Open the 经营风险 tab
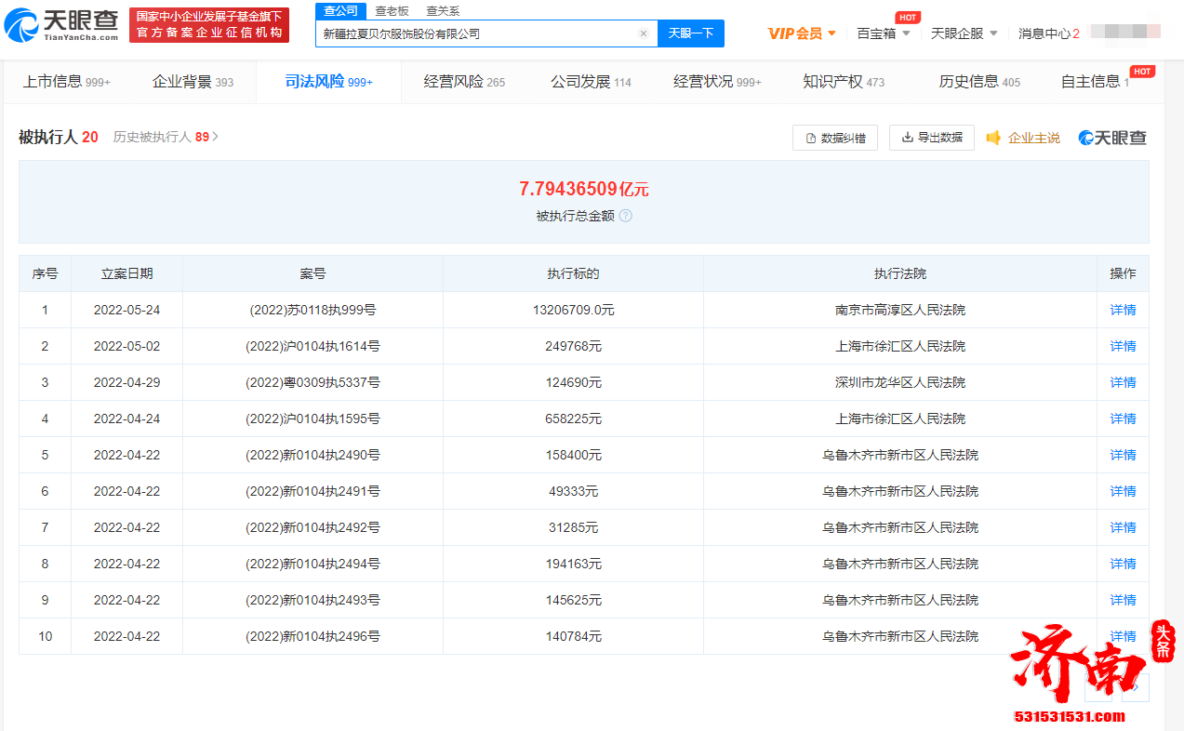1184x731 pixels. (463, 82)
